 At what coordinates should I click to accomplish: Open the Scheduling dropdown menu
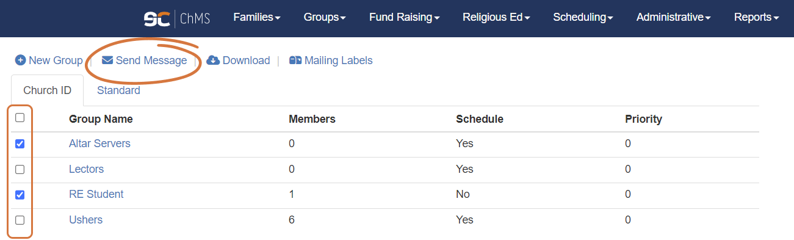click(583, 18)
